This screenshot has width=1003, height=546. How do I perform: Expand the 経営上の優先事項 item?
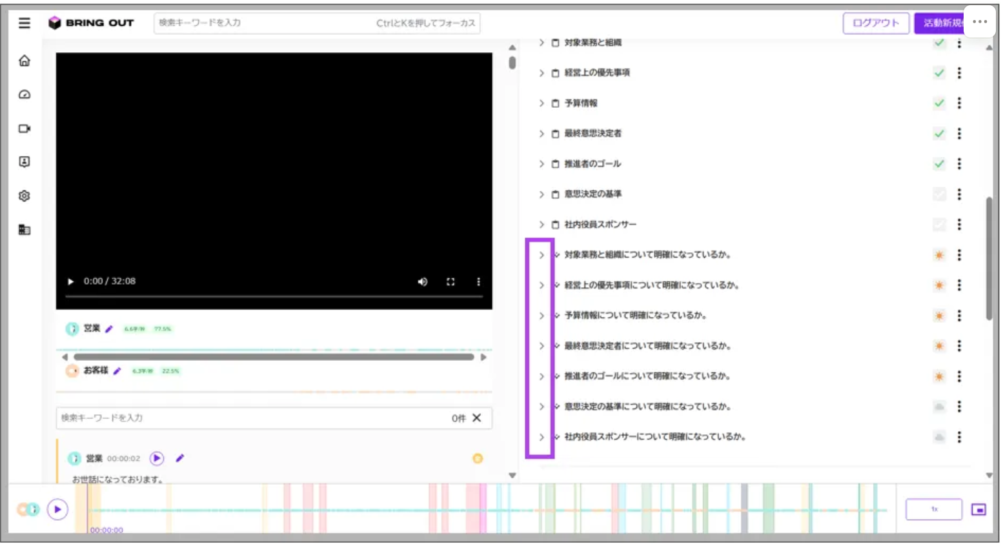tap(542, 73)
